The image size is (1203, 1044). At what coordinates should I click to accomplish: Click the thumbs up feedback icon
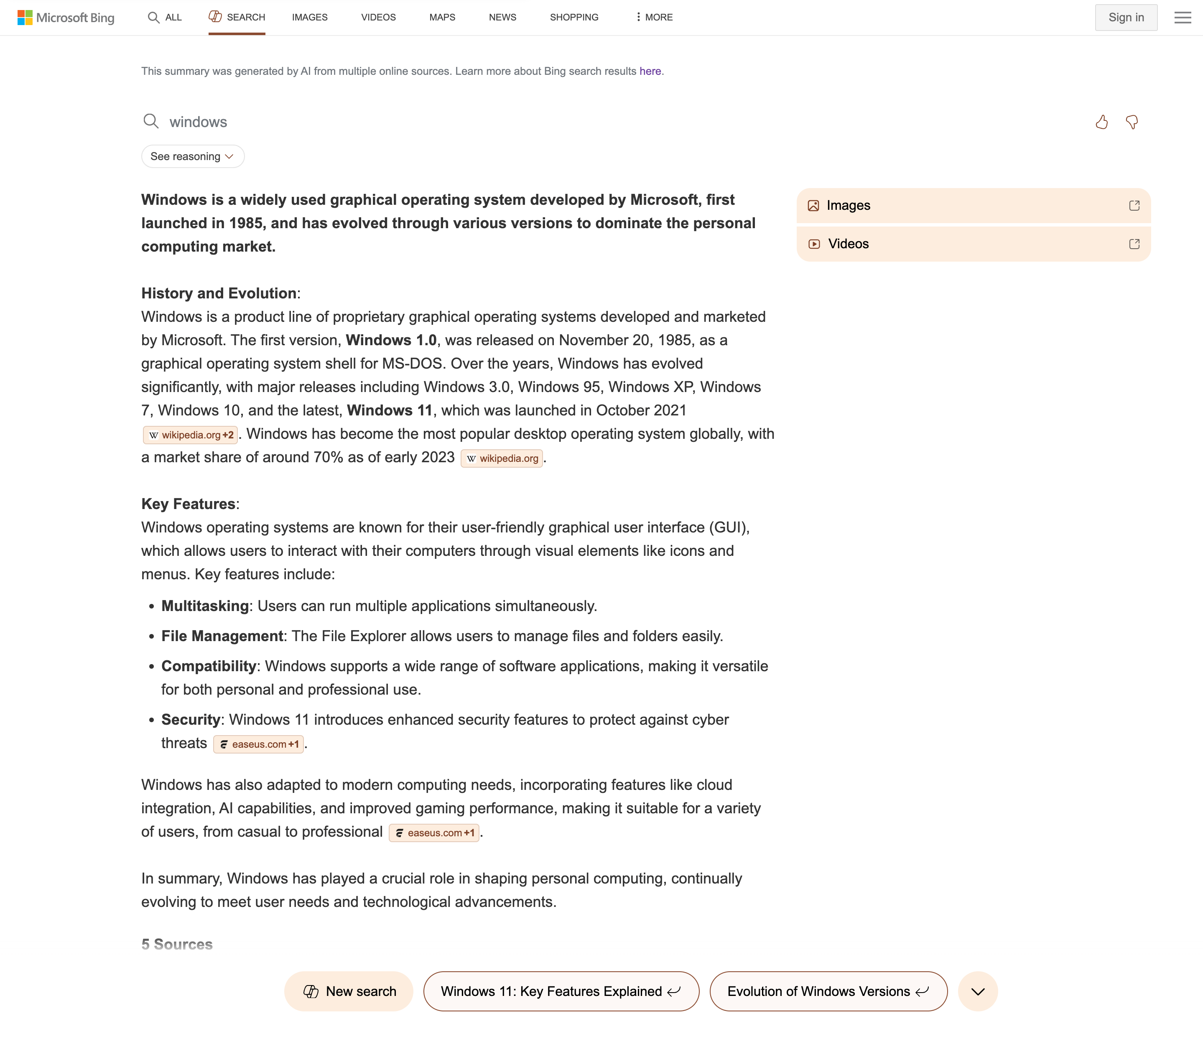(x=1102, y=122)
